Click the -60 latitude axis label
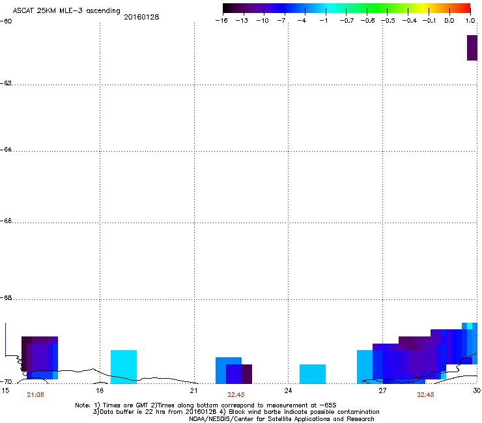This screenshot has height=423, width=482. tap(6, 21)
